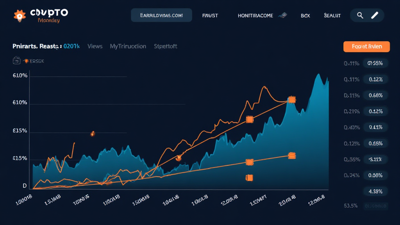Click the pencil edit icon in header
The width and height of the screenshot is (400, 225).
375,15
